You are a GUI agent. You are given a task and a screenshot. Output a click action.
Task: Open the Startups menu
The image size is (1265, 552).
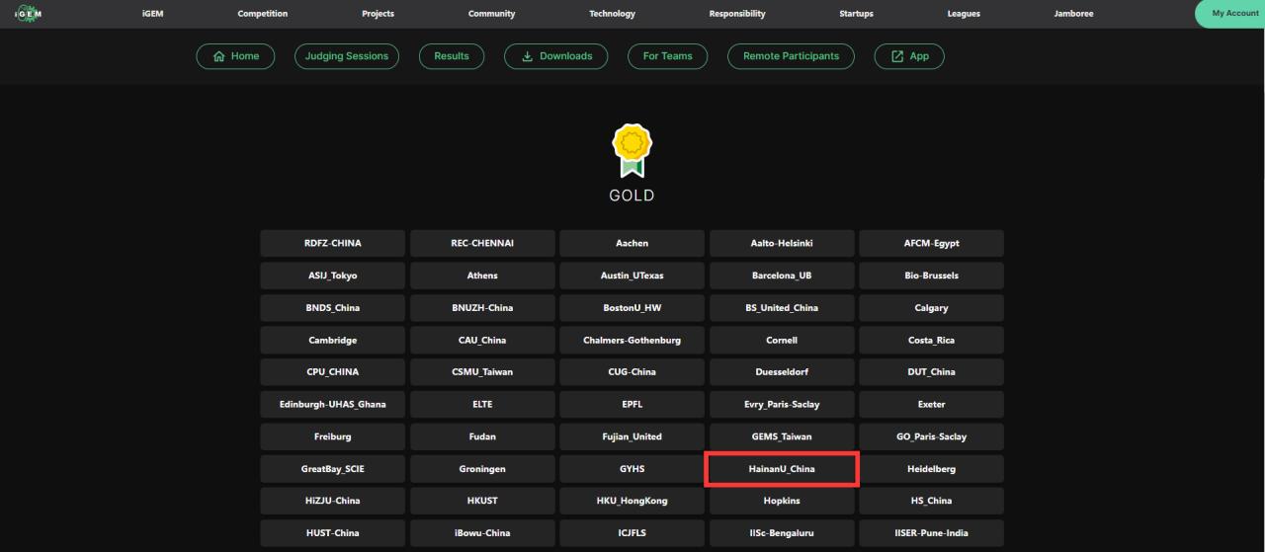[x=856, y=14]
